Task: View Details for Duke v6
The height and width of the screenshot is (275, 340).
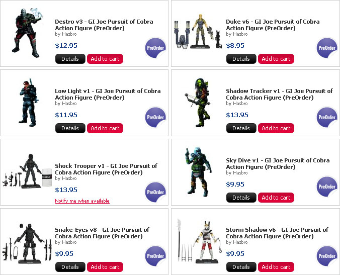Action: [241, 59]
